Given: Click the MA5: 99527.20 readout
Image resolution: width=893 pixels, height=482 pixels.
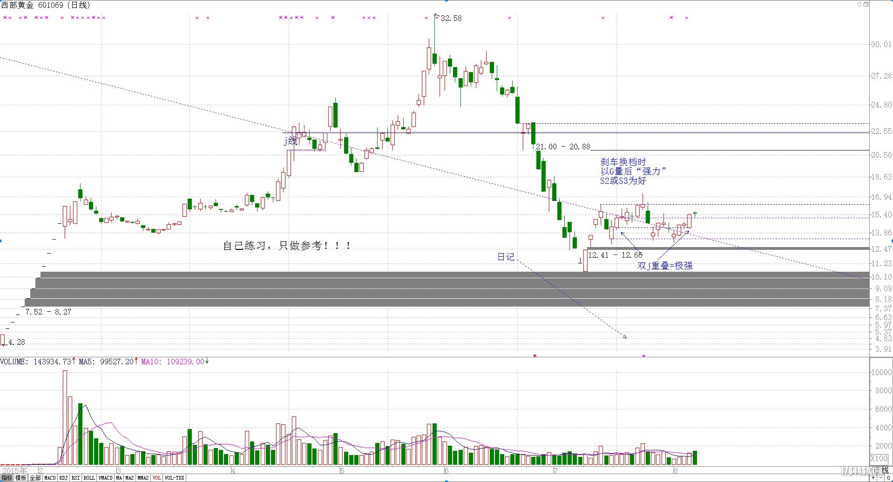Looking at the screenshot, I should [x=106, y=361].
